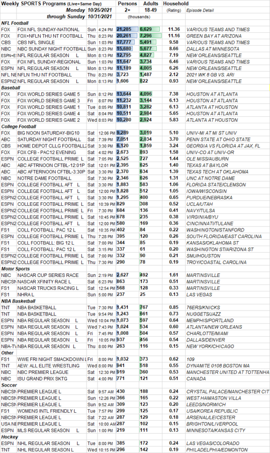Click the 'Hockey' section header

click(x=10, y=437)
